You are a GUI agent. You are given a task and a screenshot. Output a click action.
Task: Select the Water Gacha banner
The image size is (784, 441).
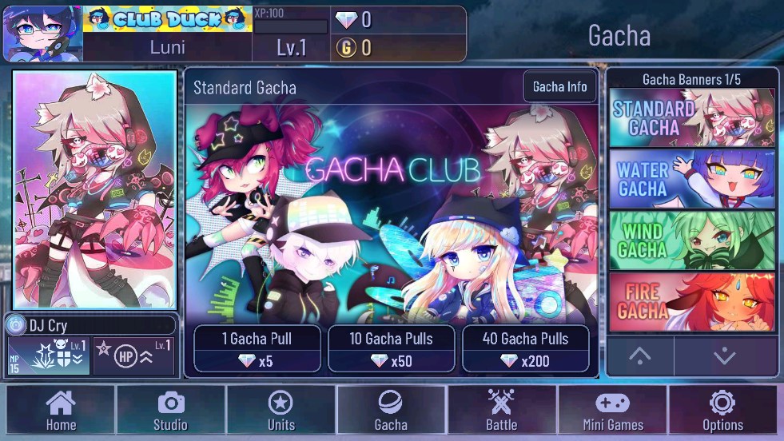point(692,179)
